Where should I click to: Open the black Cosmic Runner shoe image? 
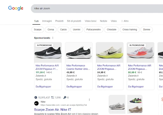(79, 52)
